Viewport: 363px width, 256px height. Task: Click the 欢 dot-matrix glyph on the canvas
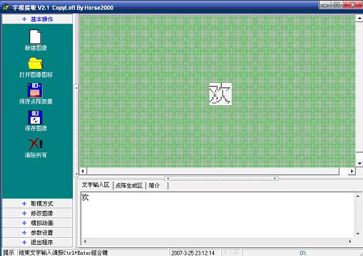point(220,94)
